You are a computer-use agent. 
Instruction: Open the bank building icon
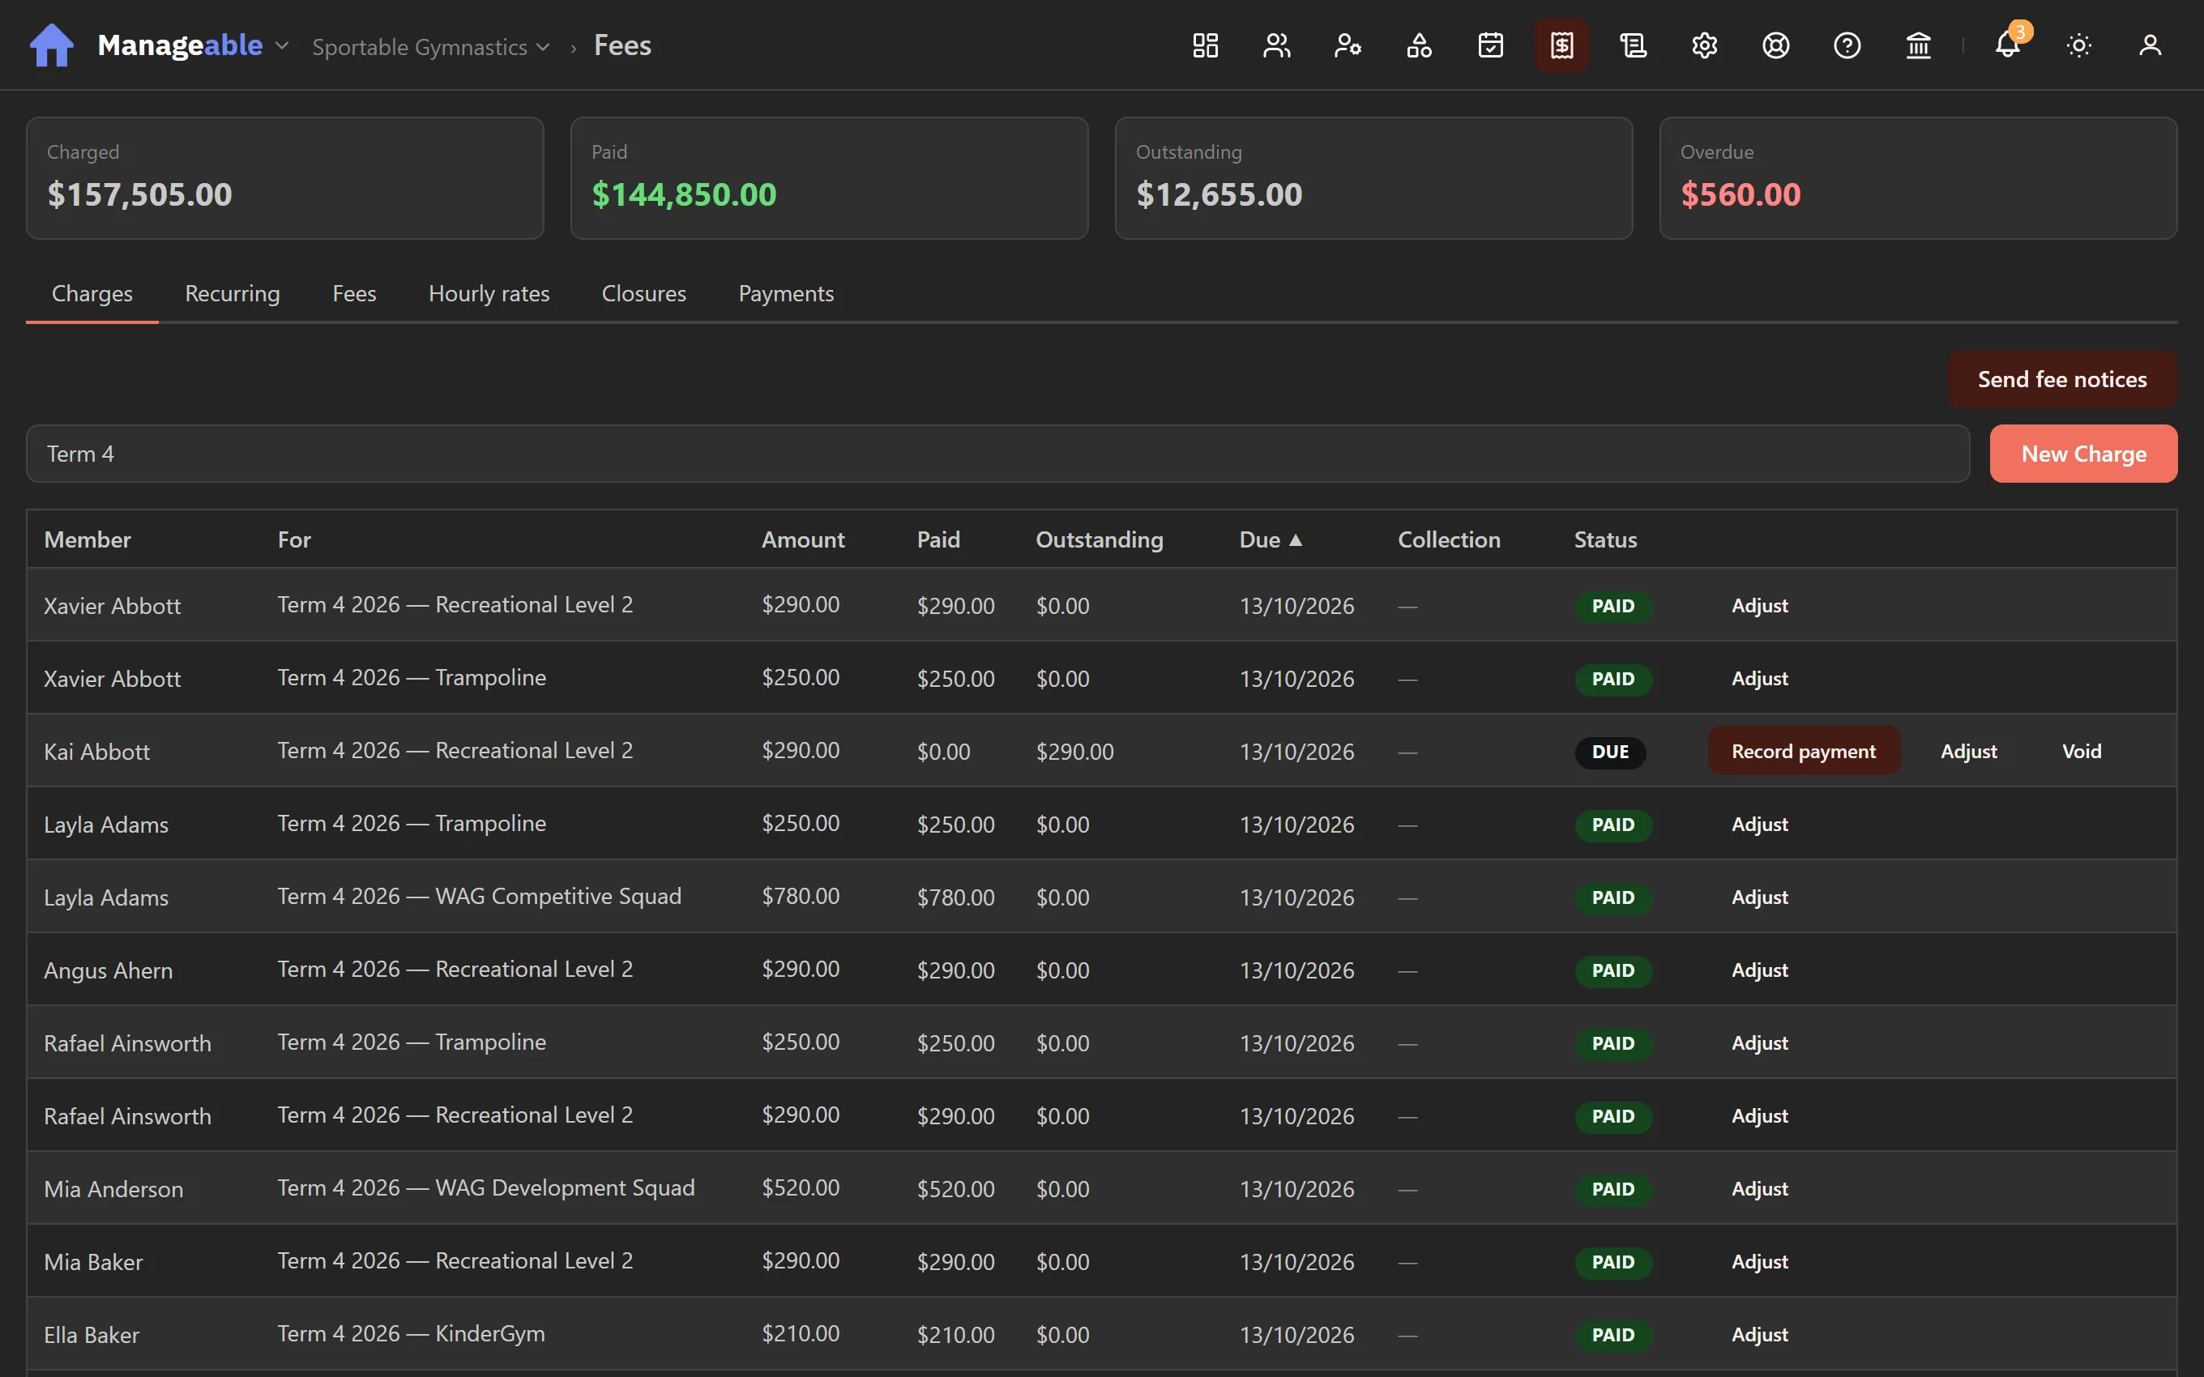(1919, 45)
